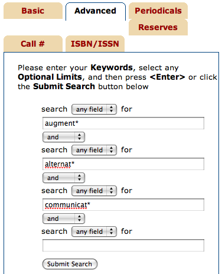Click stepper arrows on the last 'and' dropdown
This screenshot has height=274, width=222.
(80, 218)
